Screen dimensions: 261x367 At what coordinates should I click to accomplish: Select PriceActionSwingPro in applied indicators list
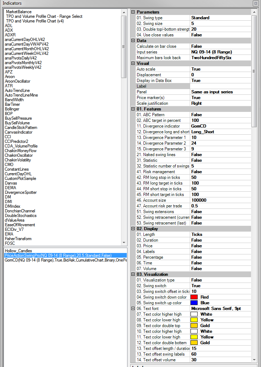66,255
